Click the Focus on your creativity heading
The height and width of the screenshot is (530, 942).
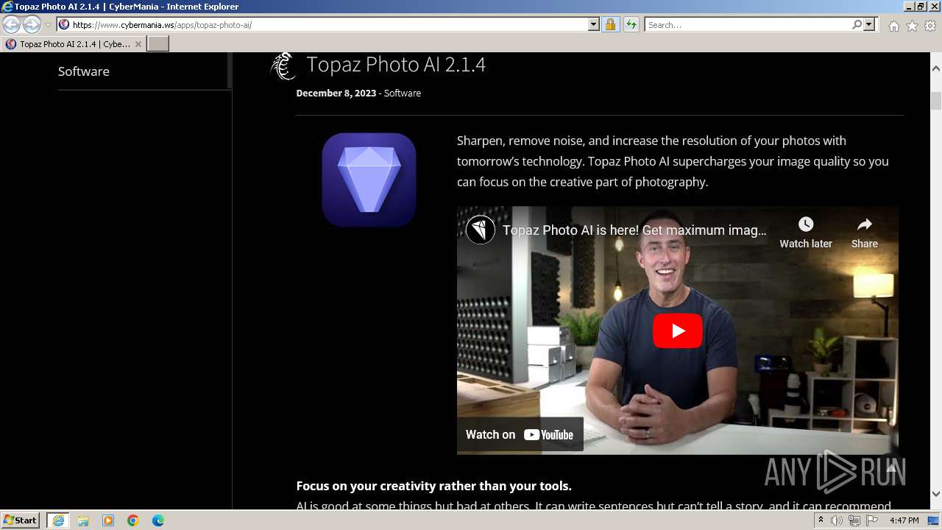(434, 486)
